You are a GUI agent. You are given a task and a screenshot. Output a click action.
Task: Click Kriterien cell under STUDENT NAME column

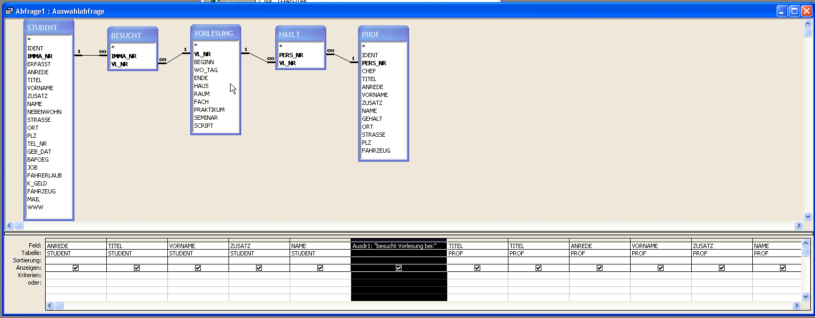[x=320, y=276]
